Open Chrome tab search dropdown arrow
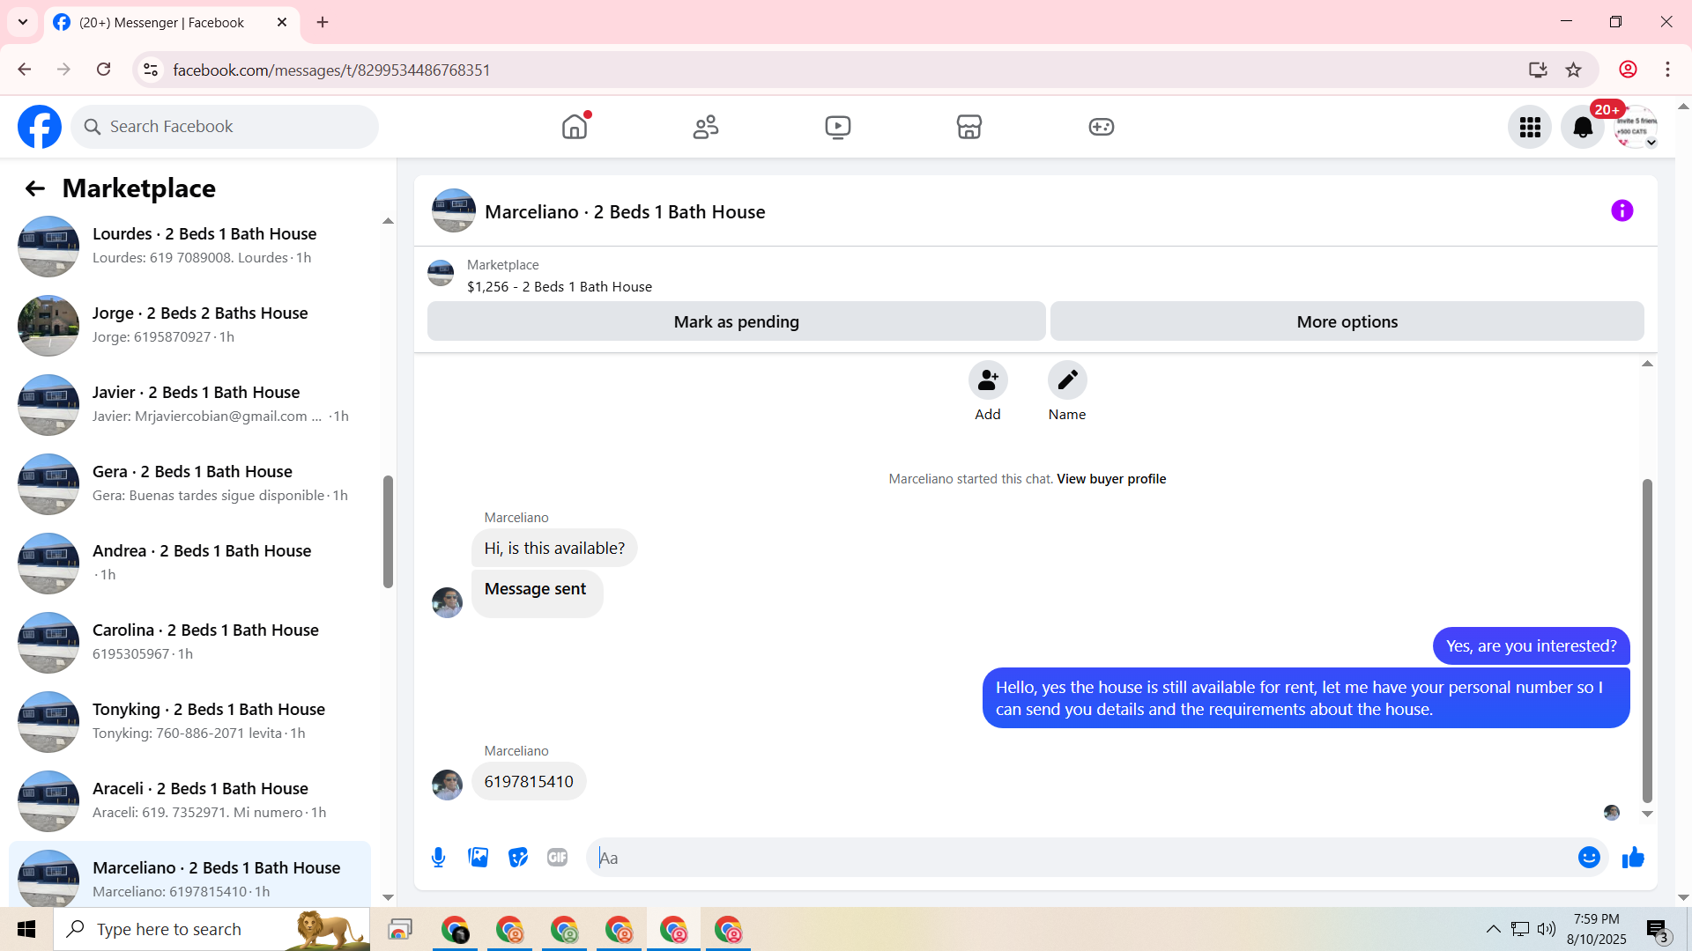This screenshot has width=1692, height=951. pyautogui.click(x=23, y=22)
